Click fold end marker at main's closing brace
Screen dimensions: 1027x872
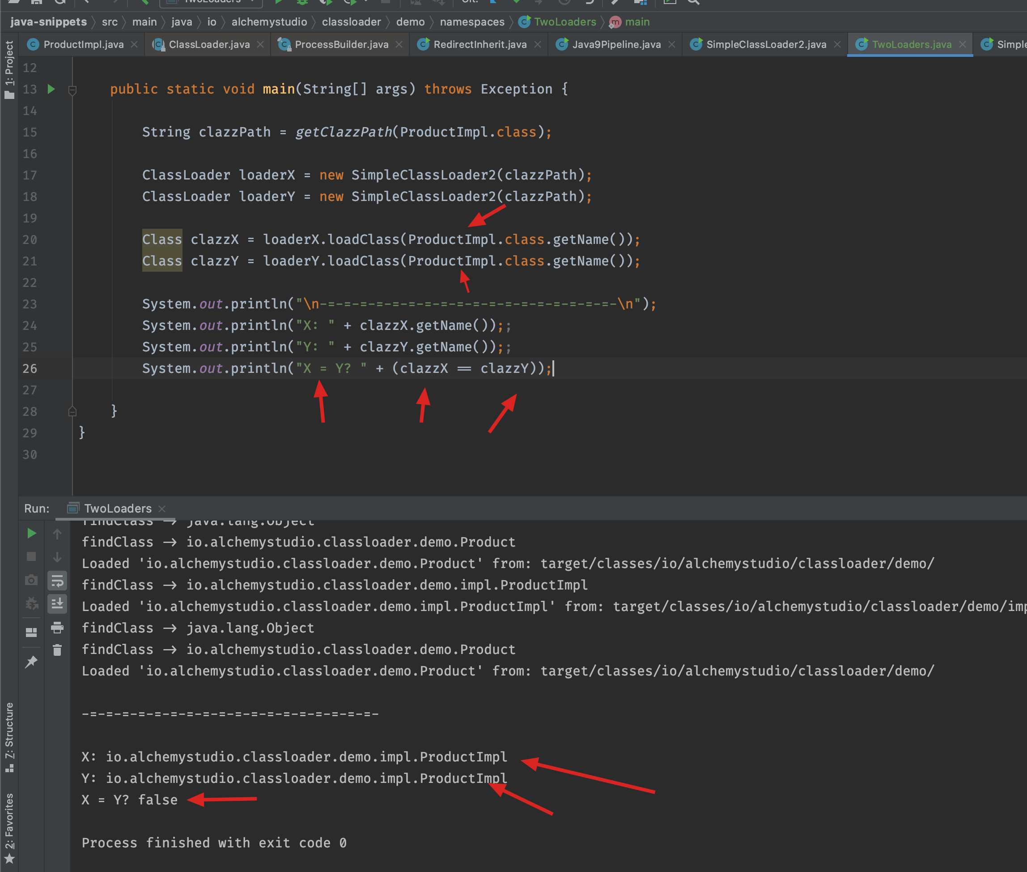(72, 411)
